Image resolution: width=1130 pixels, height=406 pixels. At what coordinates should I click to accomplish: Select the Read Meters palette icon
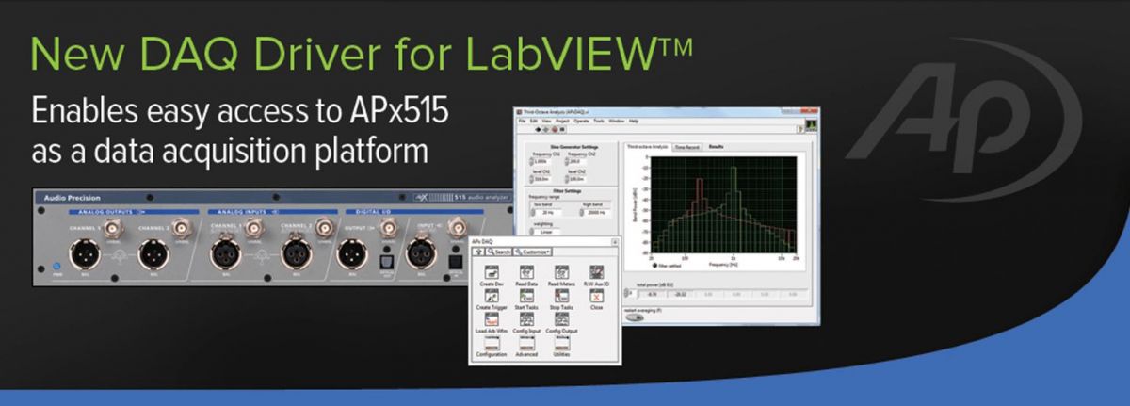pyautogui.click(x=562, y=272)
